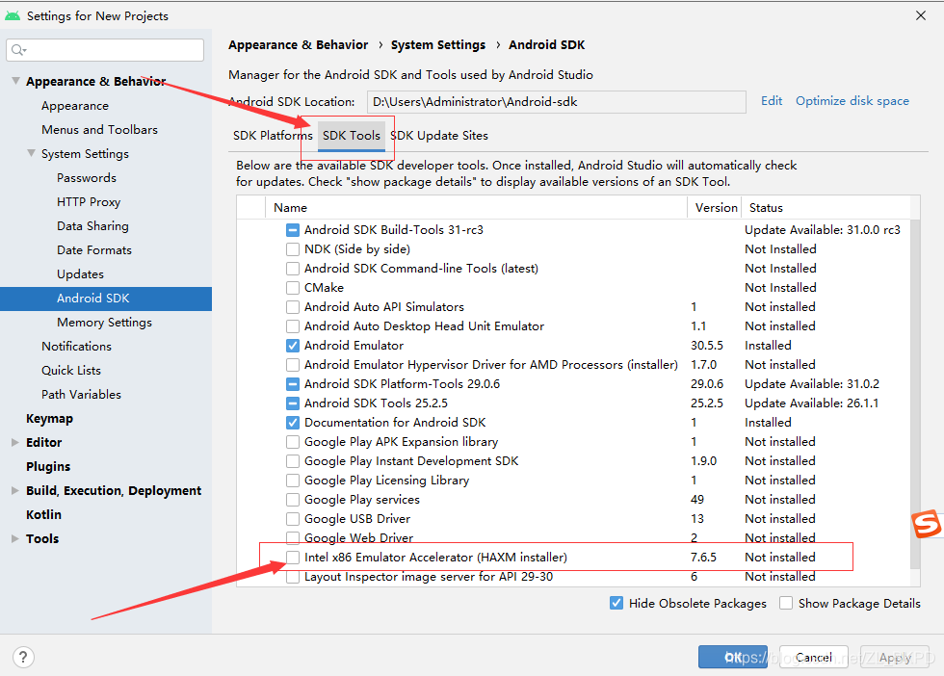944x676 pixels.
Task: Click the Android SDK Location path field
Action: pos(557,102)
